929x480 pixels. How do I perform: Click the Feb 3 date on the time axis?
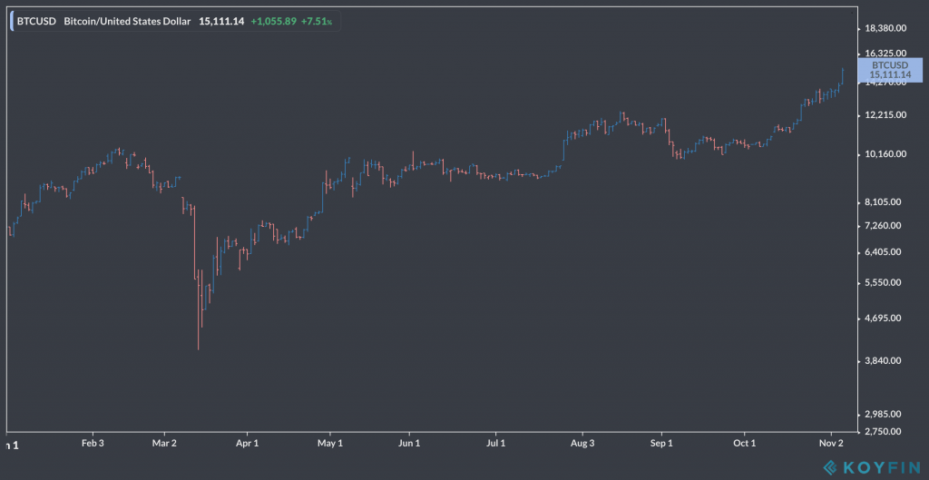pyautogui.click(x=93, y=444)
